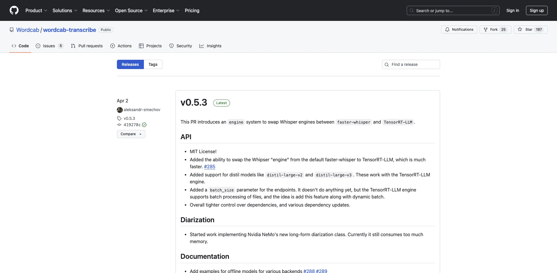This screenshot has height=273, width=557.
Task: Click the Insights graph icon
Action: (x=202, y=46)
